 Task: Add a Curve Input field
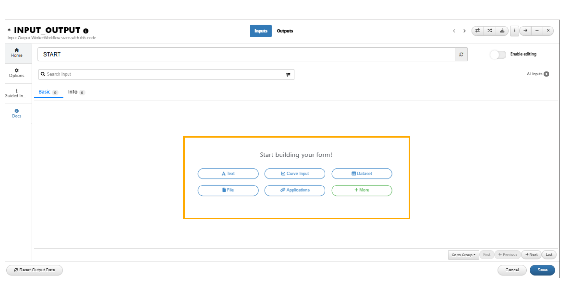(294, 174)
